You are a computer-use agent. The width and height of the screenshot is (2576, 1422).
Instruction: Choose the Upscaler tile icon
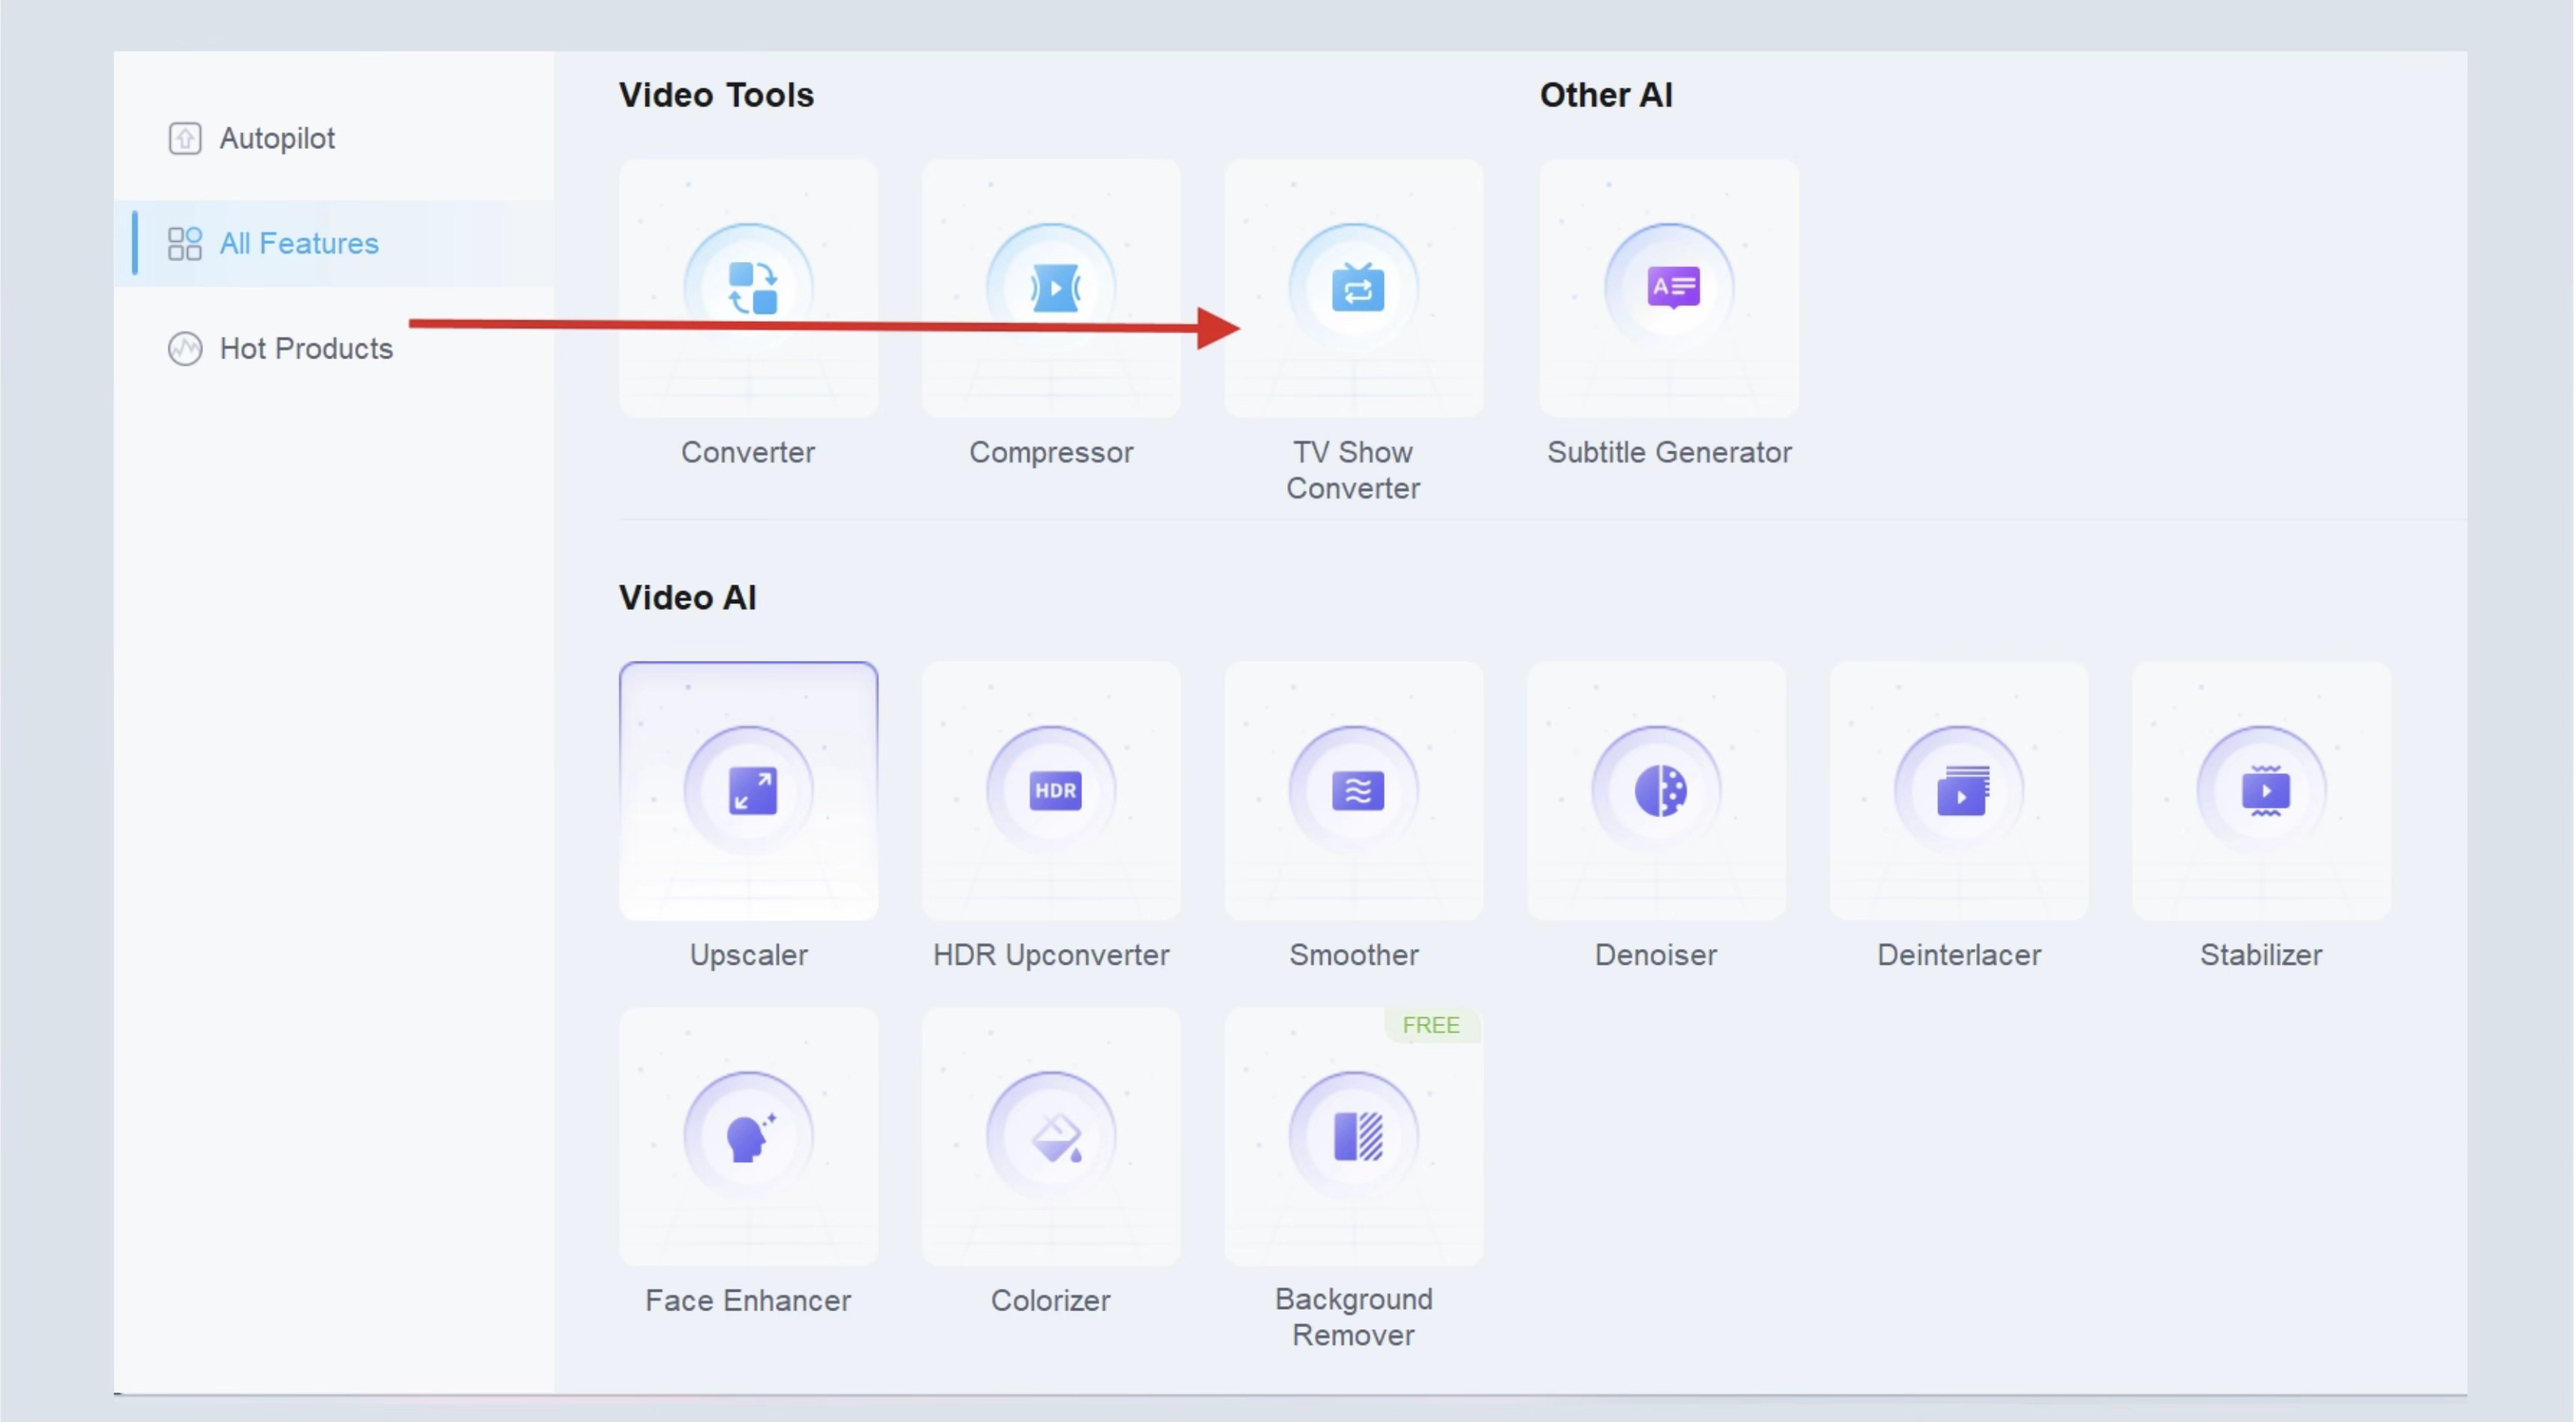tap(750, 790)
